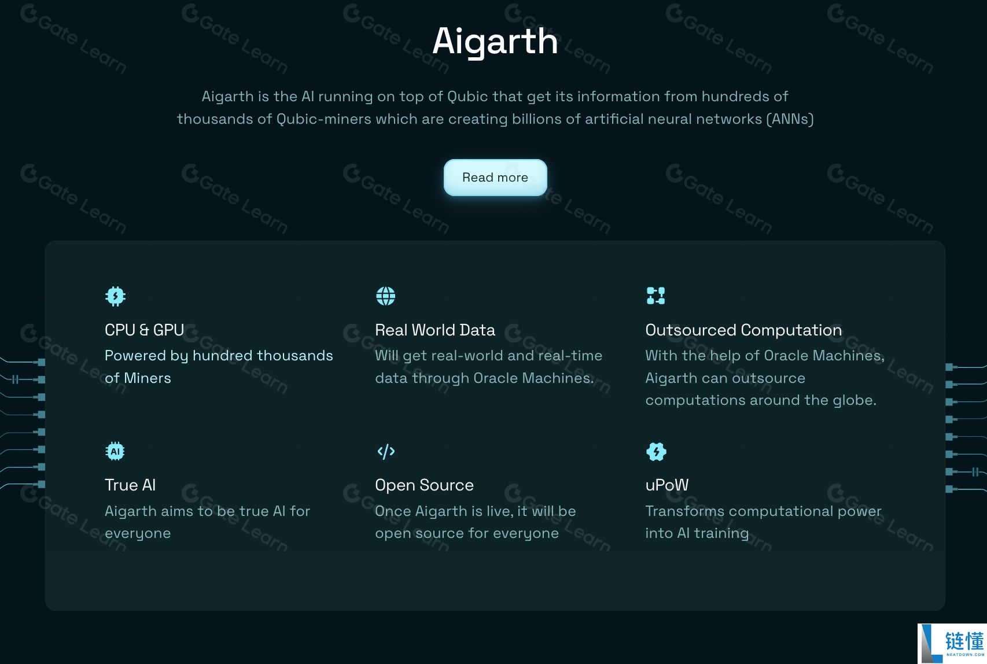Image resolution: width=987 pixels, height=664 pixels.
Task: Click the NEATDOWN logo in the corner
Action: pos(952,643)
